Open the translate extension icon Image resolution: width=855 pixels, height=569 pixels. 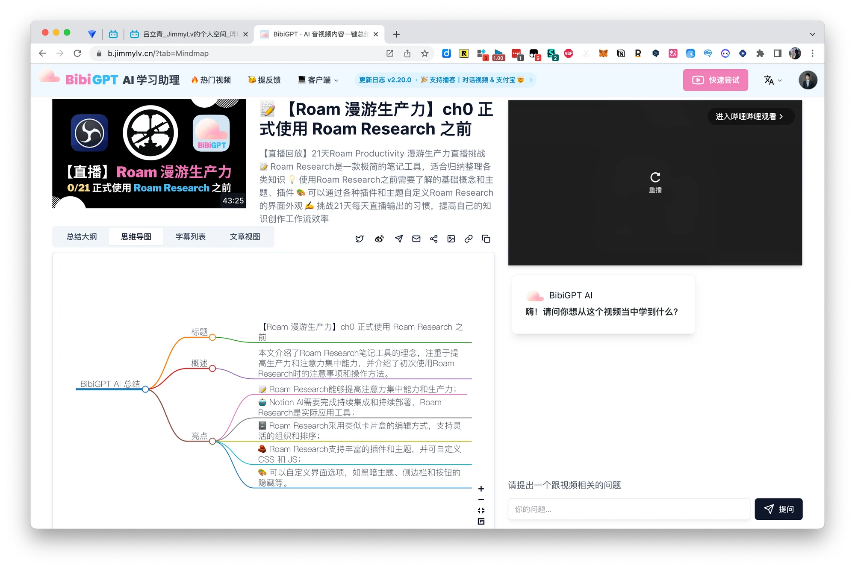[x=673, y=53]
